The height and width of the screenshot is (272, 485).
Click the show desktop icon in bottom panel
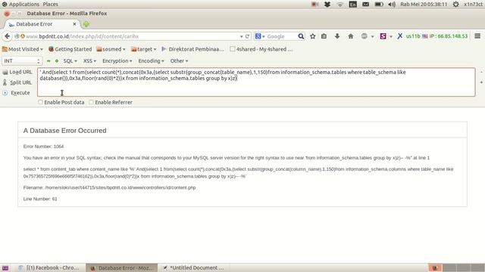(x=5, y=267)
